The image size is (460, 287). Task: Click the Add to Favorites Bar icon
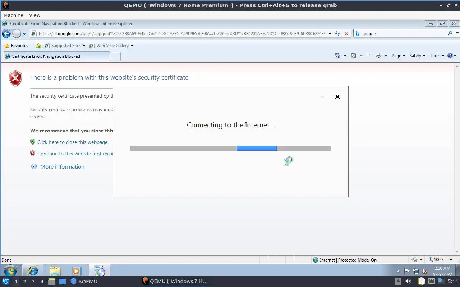(x=38, y=46)
